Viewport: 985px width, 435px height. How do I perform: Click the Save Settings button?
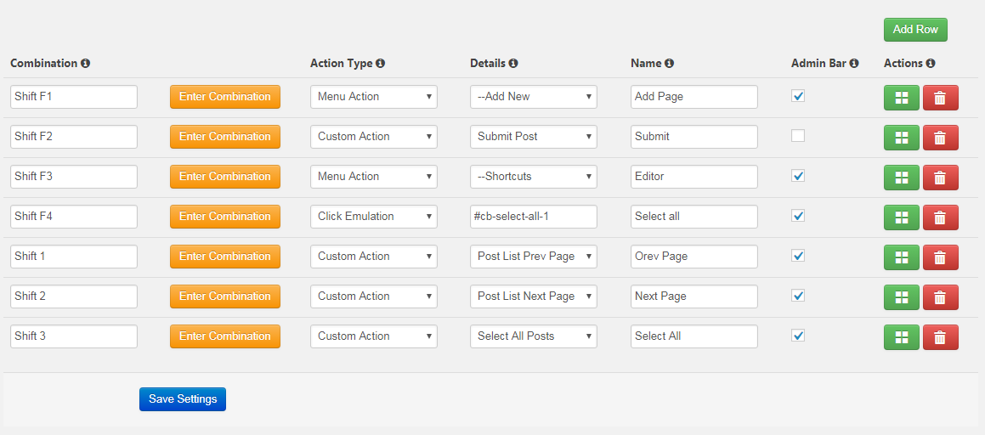click(183, 399)
